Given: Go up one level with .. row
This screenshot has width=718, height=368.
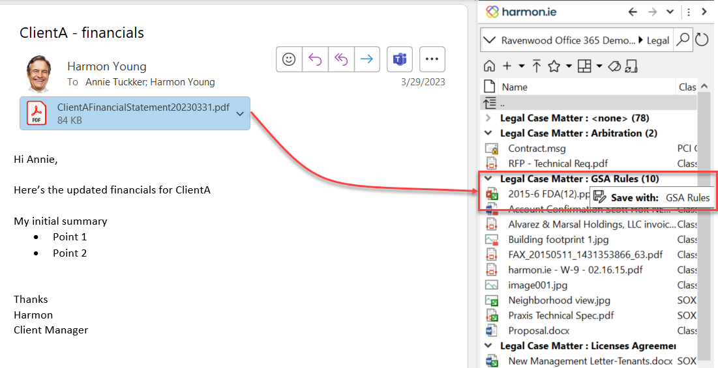Looking at the screenshot, I should [588, 103].
